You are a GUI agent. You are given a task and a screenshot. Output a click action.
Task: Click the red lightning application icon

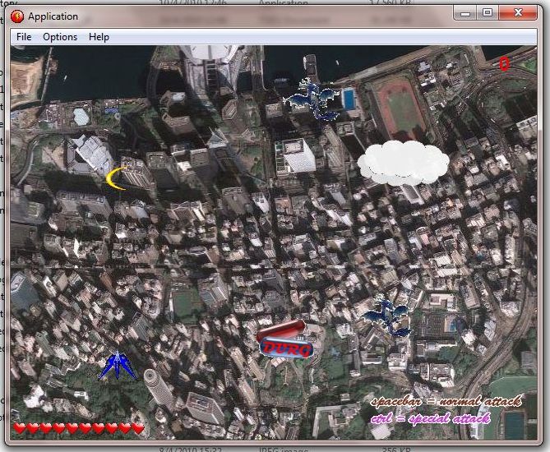(x=16, y=16)
